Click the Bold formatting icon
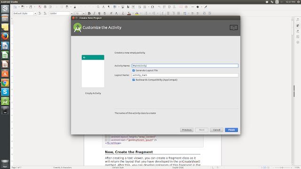This screenshot has width=301, height=169. coord(89,14)
